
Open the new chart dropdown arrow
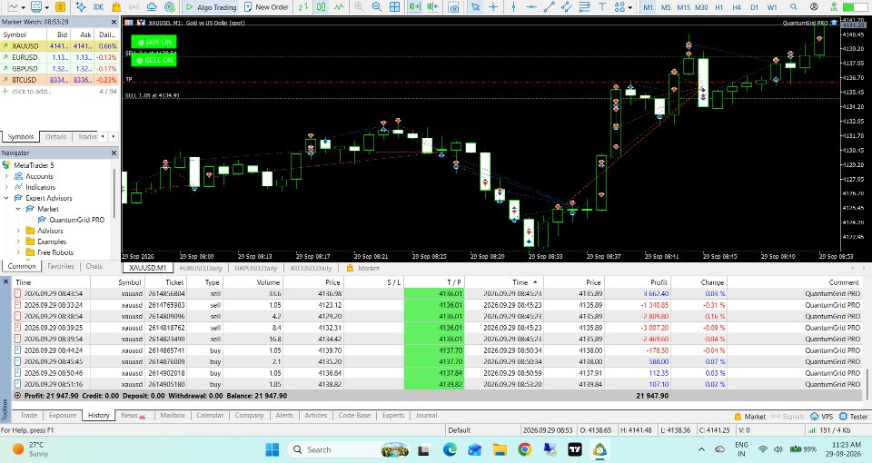tap(24, 8)
